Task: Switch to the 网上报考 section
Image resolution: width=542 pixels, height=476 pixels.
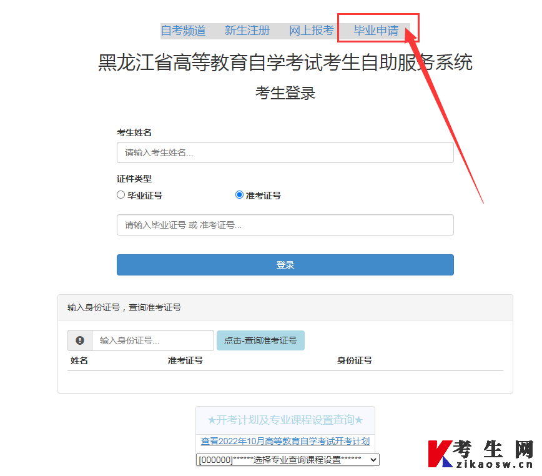Action: pyautogui.click(x=311, y=31)
